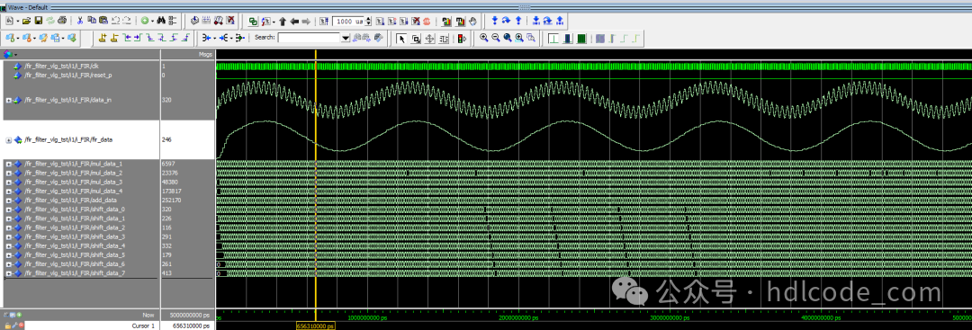This screenshot has width=972, height=330.
Task: Click the Find binoculars icon
Action: (161, 21)
